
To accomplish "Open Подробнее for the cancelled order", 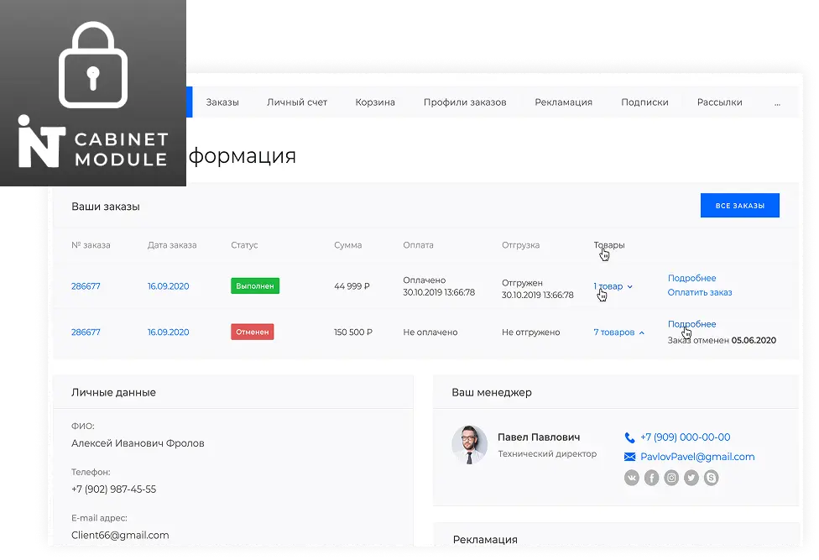I will pyautogui.click(x=691, y=324).
